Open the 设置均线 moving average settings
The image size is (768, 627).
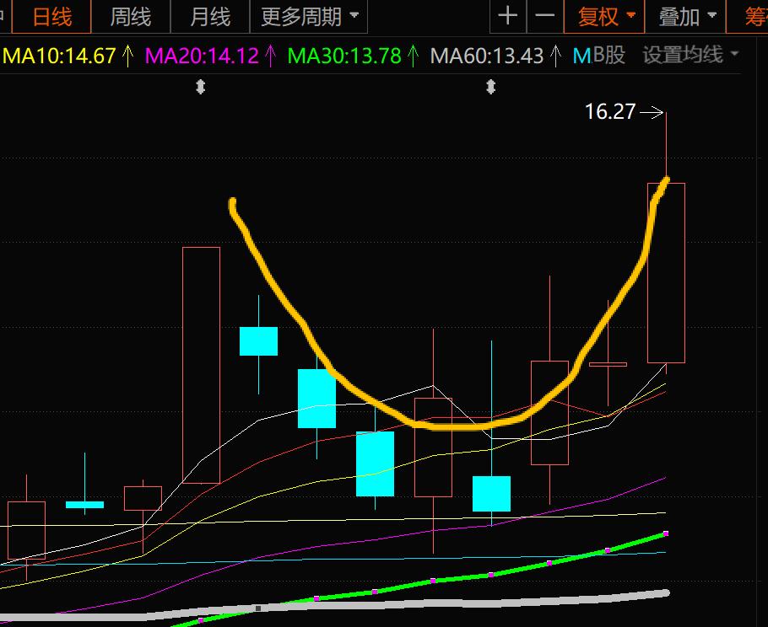[690, 55]
